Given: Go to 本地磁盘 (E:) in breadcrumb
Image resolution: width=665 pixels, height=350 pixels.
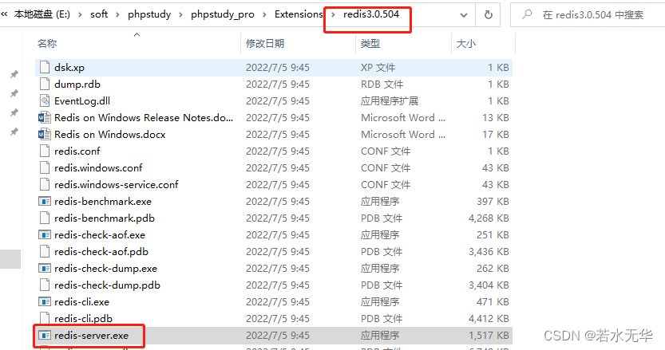Looking at the screenshot, I should 42,14.
